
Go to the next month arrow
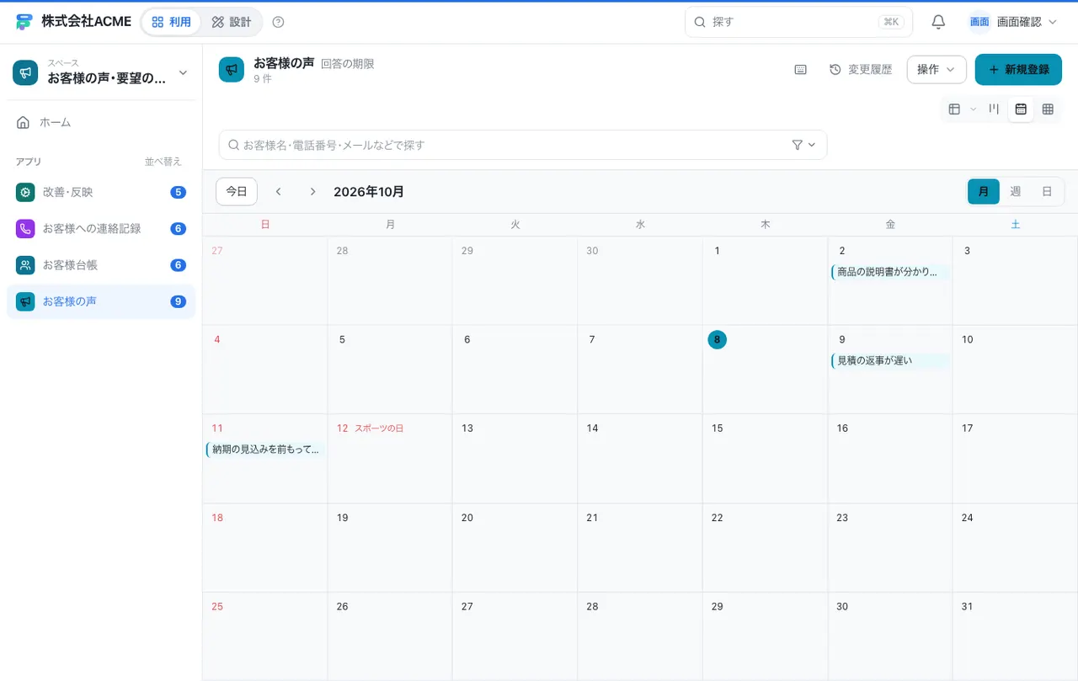coord(312,192)
